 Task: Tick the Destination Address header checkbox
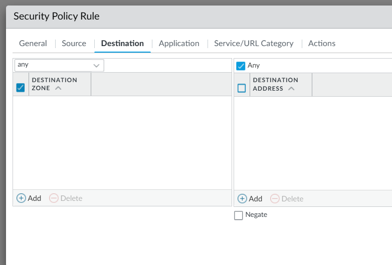(x=242, y=88)
